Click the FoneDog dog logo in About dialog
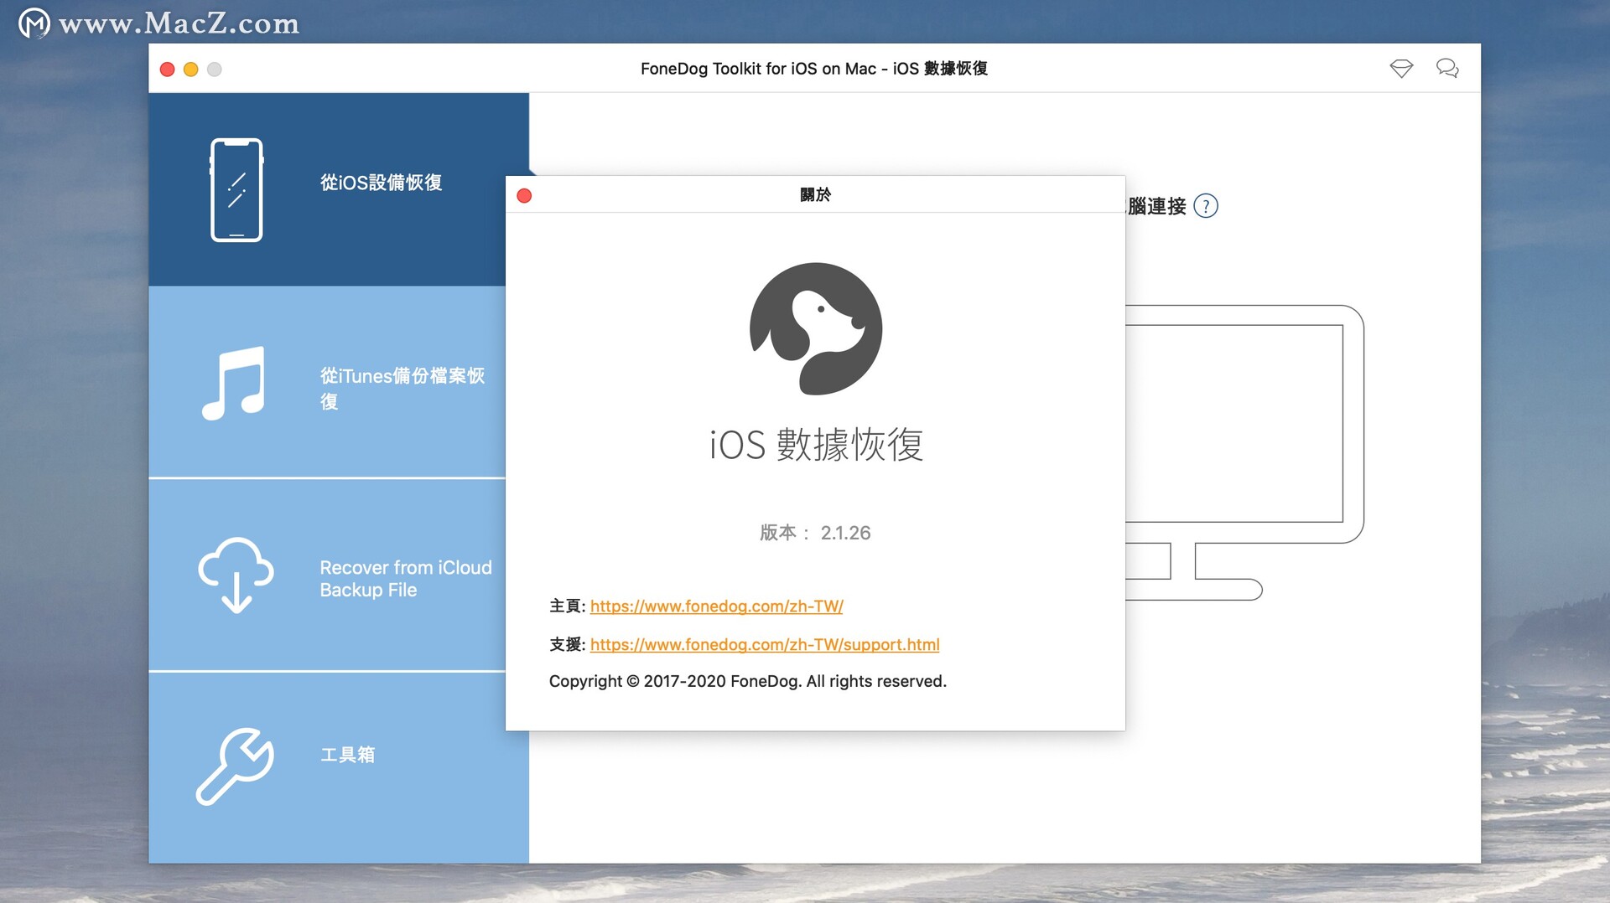The height and width of the screenshot is (903, 1610). tap(816, 328)
